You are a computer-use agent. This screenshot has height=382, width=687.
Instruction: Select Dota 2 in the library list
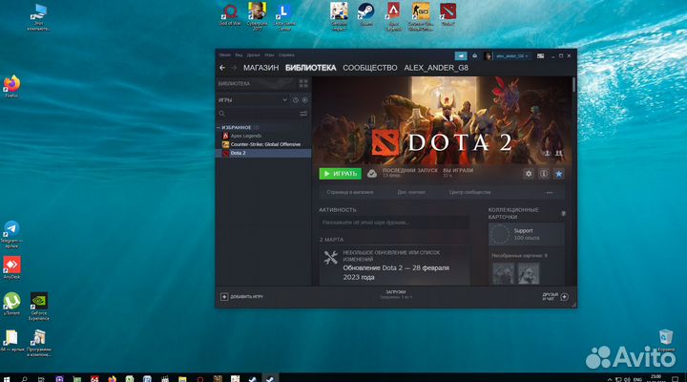click(263, 153)
